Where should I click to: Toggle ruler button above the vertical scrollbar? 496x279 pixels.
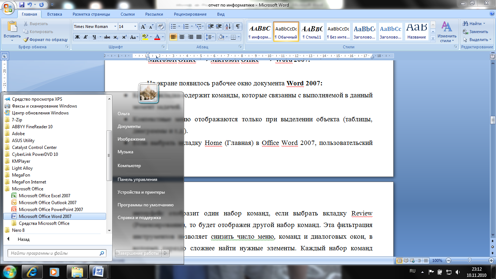pos(493,56)
